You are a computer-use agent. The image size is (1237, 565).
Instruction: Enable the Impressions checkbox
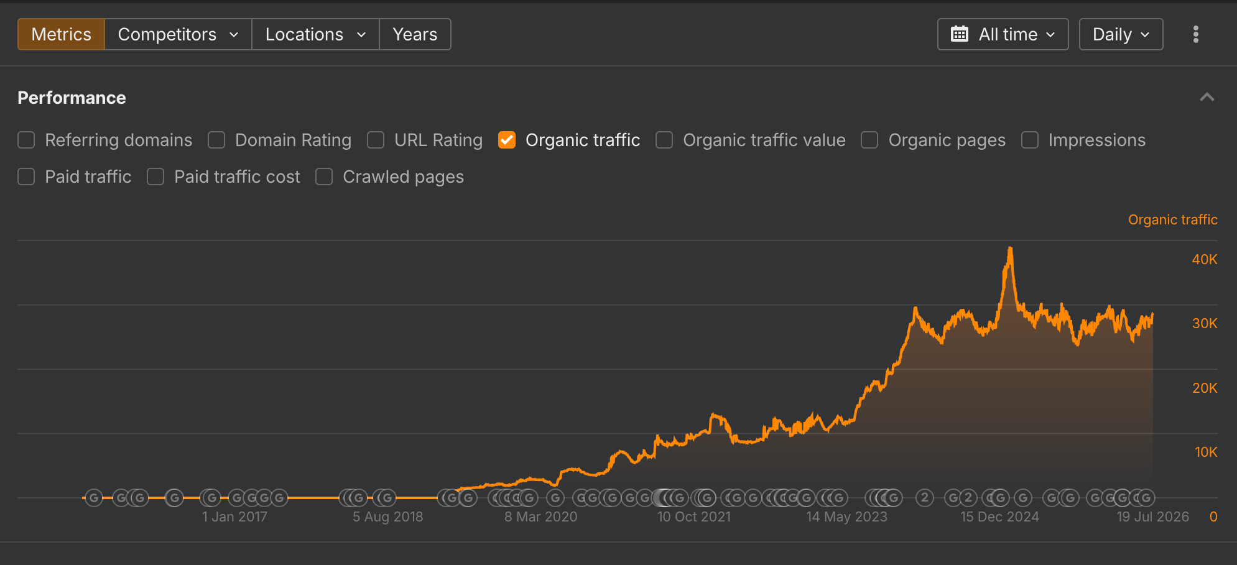1030,140
